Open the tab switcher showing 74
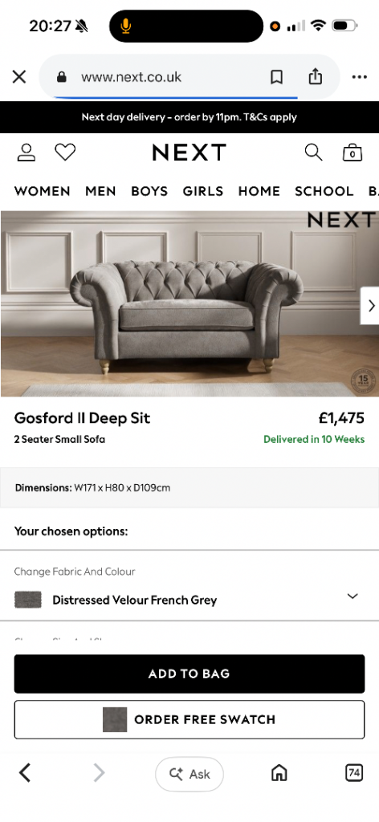This screenshot has width=379, height=822. tap(354, 773)
